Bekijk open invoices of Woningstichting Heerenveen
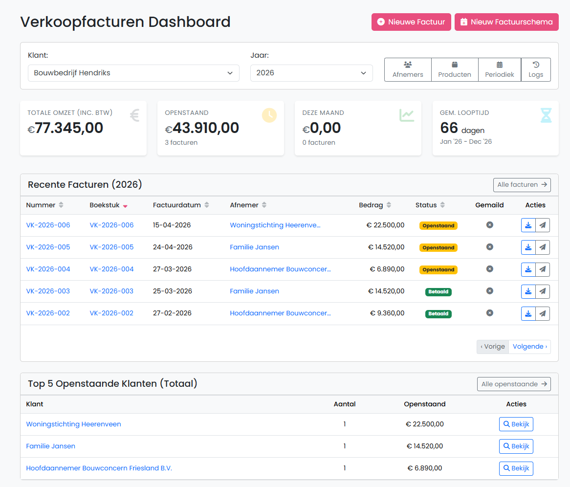This screenshot has width=570, height=487. [x=516, y=424]
